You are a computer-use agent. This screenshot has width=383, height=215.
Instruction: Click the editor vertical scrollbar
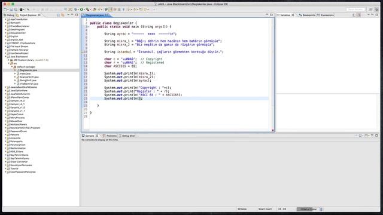270,73
